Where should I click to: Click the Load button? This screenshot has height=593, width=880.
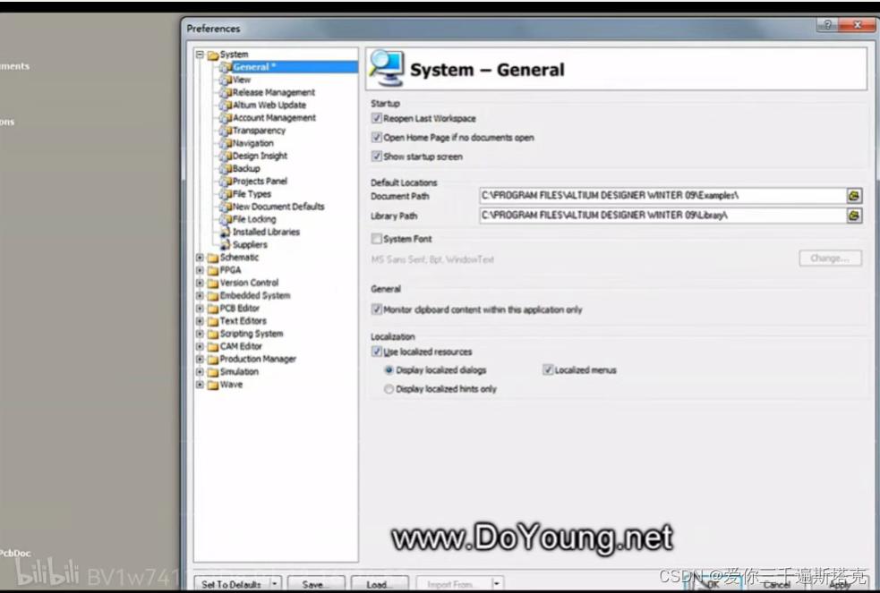tap(380, 584)
